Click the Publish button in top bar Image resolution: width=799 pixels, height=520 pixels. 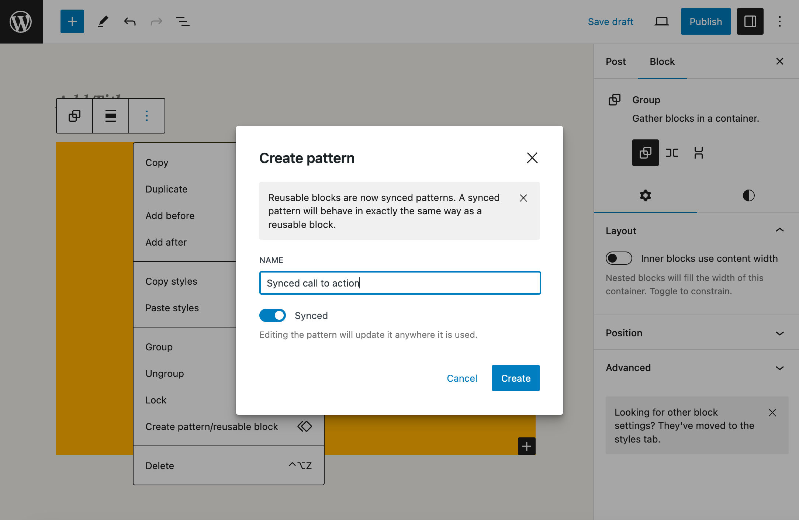pyautogui.click(x=705, y=21)
